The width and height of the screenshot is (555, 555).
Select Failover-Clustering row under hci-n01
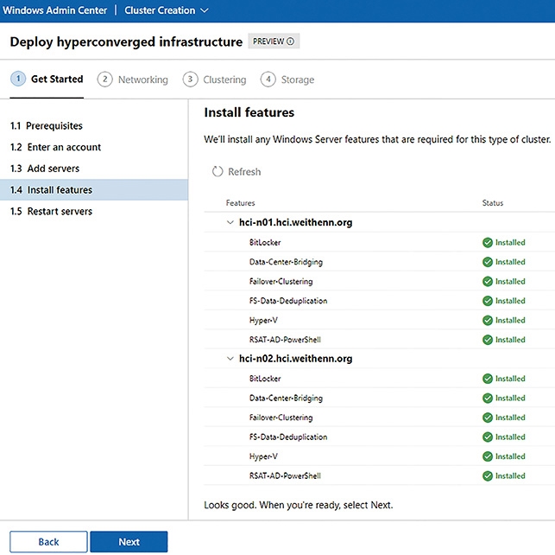pos(380,282)
